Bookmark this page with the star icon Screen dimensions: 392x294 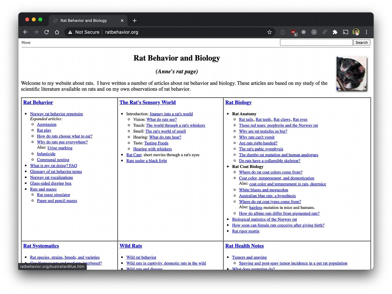tap(269, 32)
